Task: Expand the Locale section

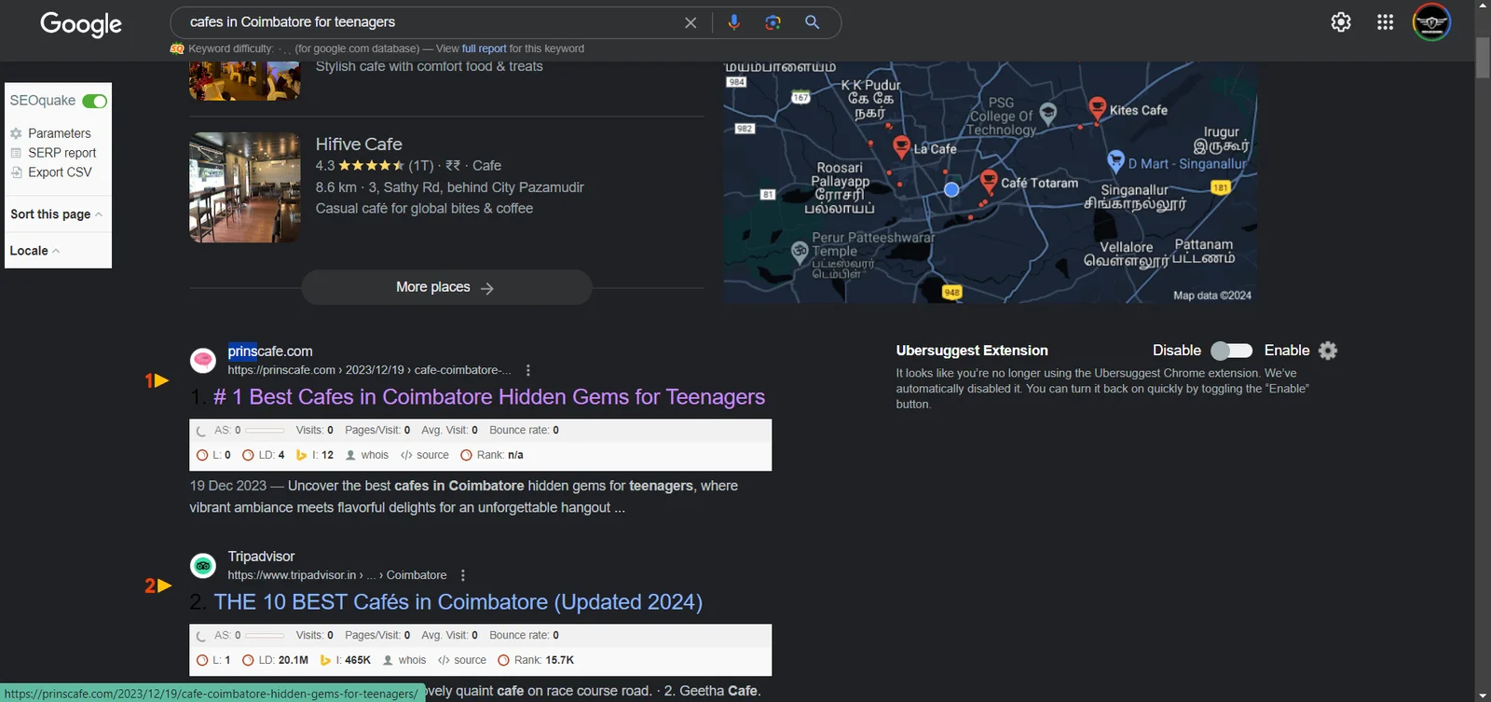Action: pos(34,251)
